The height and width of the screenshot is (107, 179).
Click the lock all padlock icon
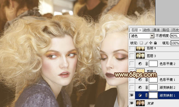click(x=155, y=43)
